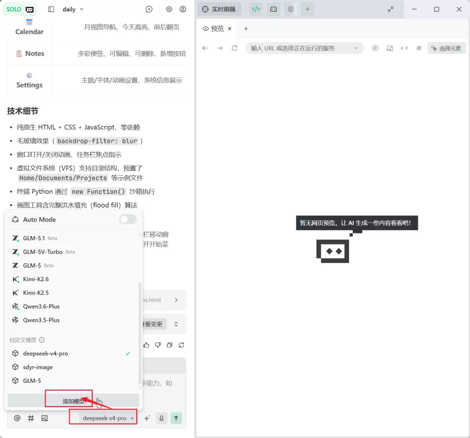Image resolution: width=470 pixels, height=438 pixels.
Task: Open the code brackets icon in preview toolbar
Action: (x=404, y=48)
